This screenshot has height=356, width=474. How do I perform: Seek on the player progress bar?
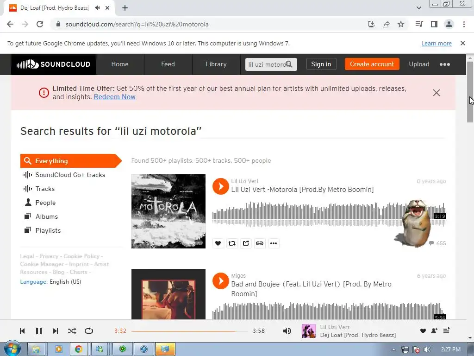189,331
